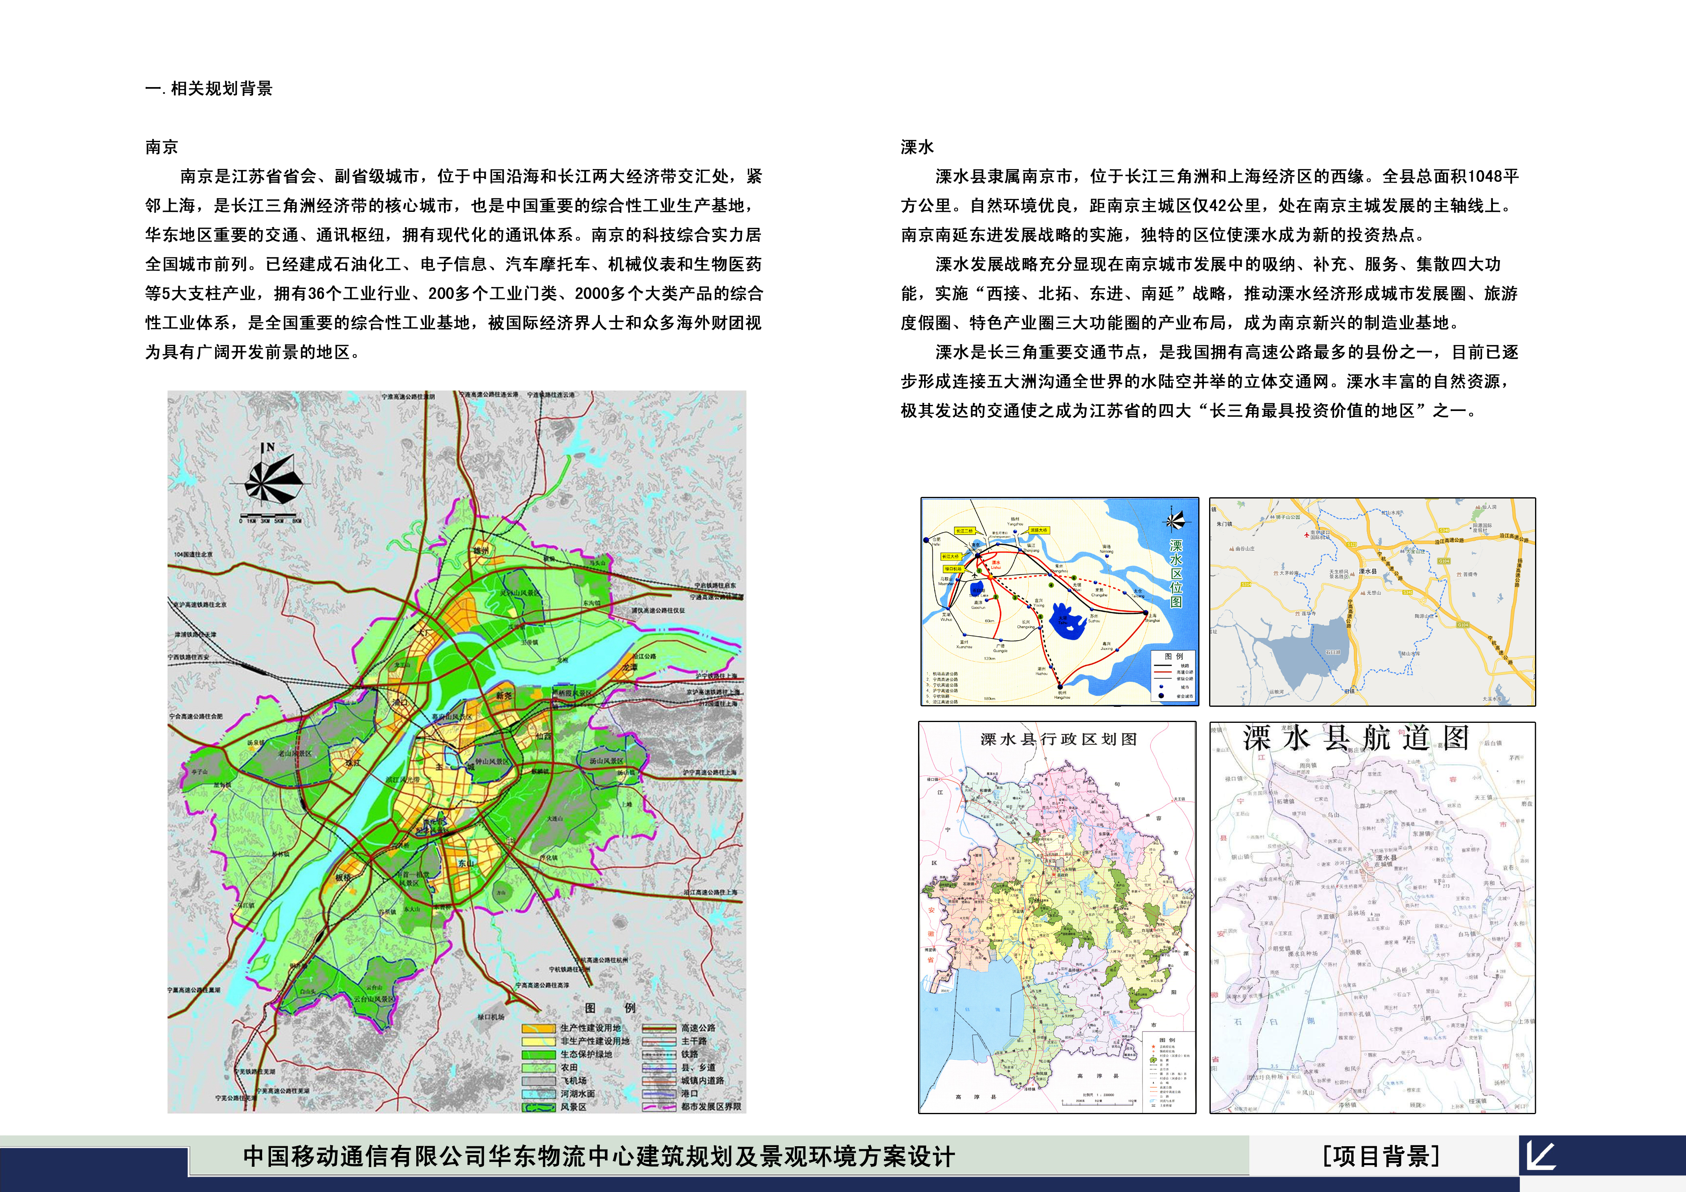Click the 溧水县航道图 title text
The height and width of the screenshot is (1192, 1686).
[1356, 738]
